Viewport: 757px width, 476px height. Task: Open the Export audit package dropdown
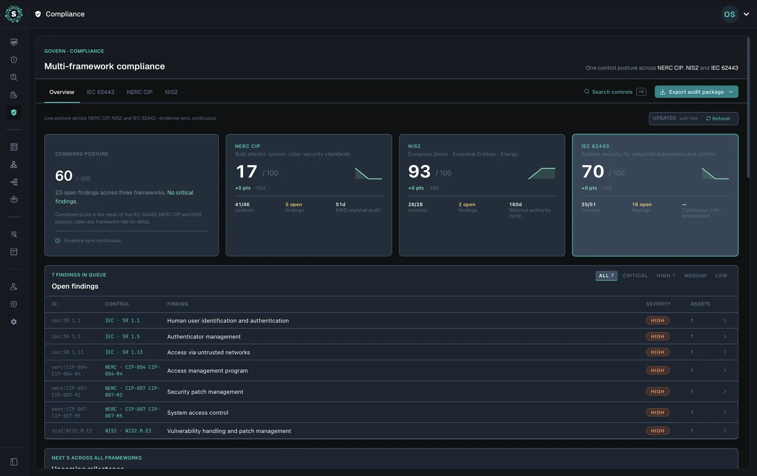[x=696, y=92]
